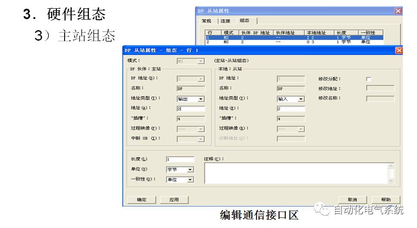Open the 一致性 dropdown showing 单位
This screenshot has height=228, width=417.
tap(190, 180)
